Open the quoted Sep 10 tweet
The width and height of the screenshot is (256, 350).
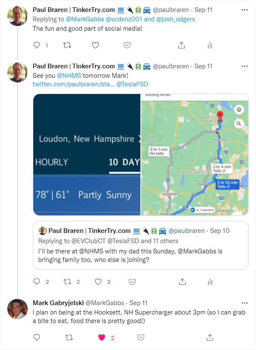point(141,245)
